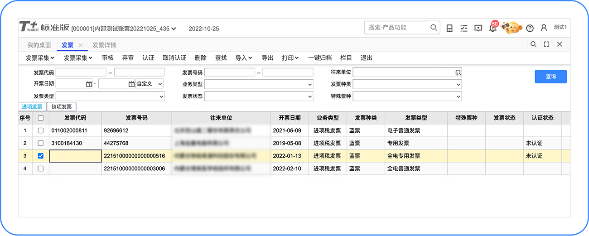Open the start date calendar picker for 开票日期
The width and height of the screenshot is (589, 236).
(x=89, y=84)
